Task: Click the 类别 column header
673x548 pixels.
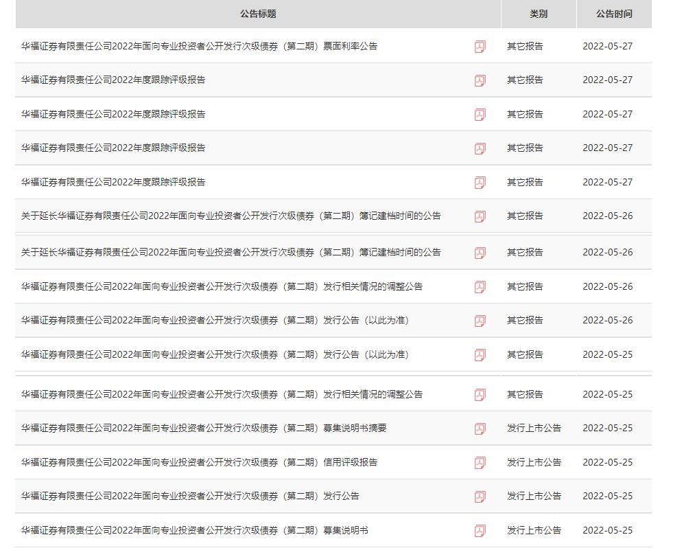Action: tap(539, 13)
